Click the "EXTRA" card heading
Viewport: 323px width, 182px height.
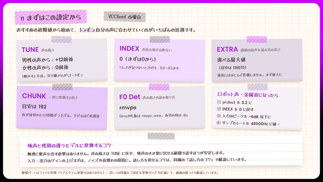click(227, 49)
